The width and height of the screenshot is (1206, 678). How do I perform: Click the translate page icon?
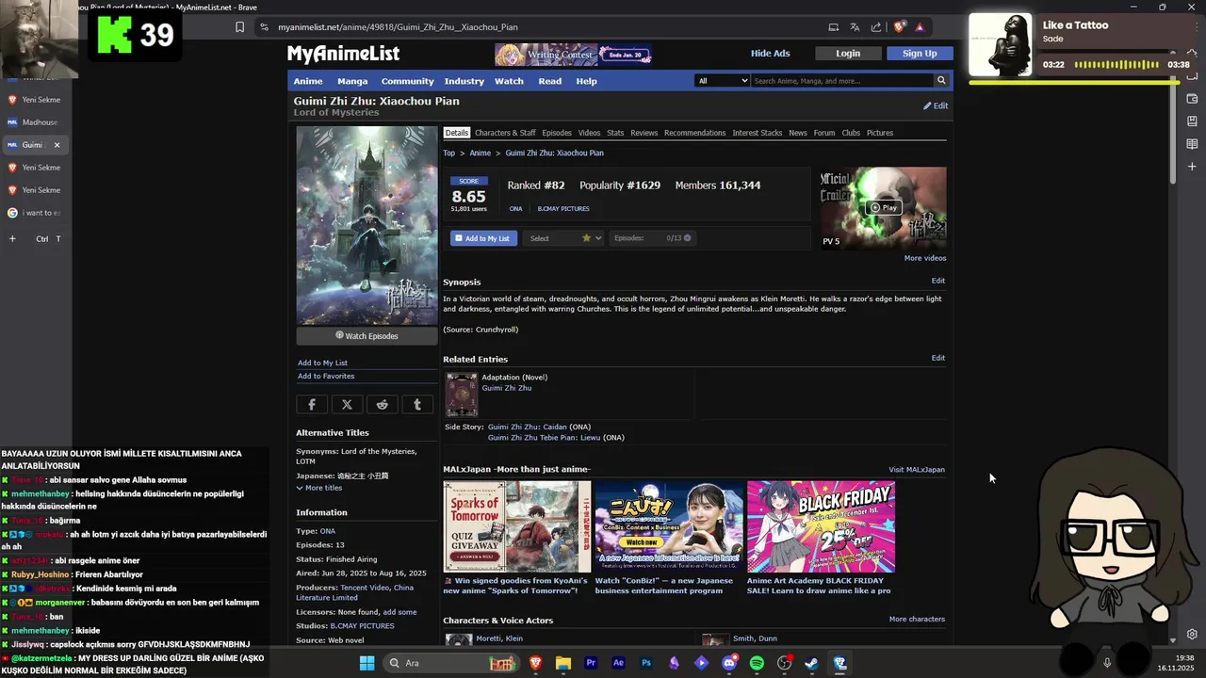pos(855,27)
